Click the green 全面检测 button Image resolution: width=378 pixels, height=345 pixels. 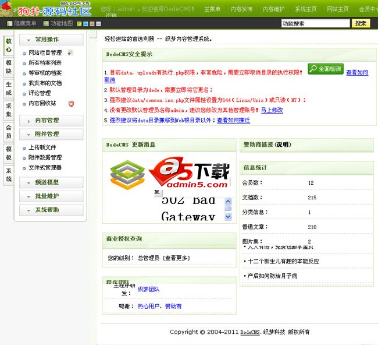point(326,69)
